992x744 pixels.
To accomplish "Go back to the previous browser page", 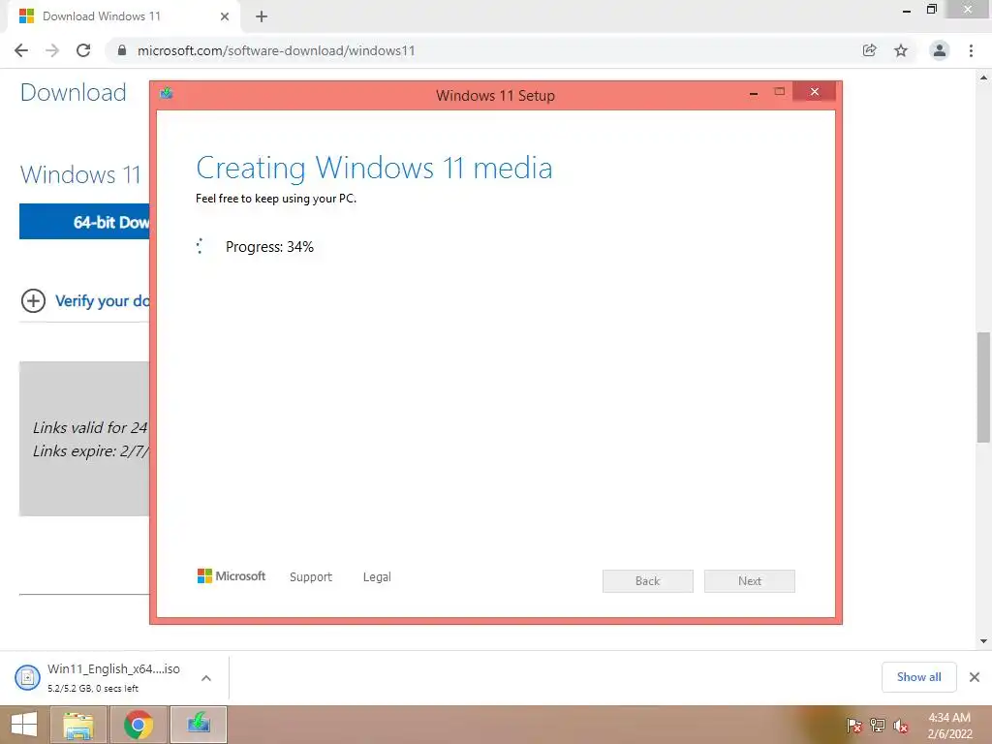I will tap(21, 50).
